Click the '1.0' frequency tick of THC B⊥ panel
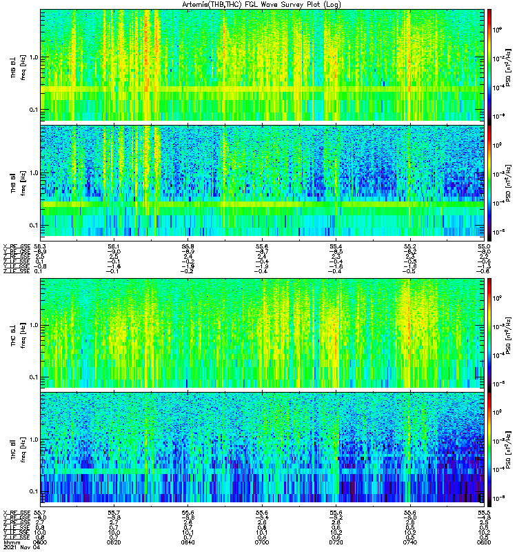 [x=34, y=325]
